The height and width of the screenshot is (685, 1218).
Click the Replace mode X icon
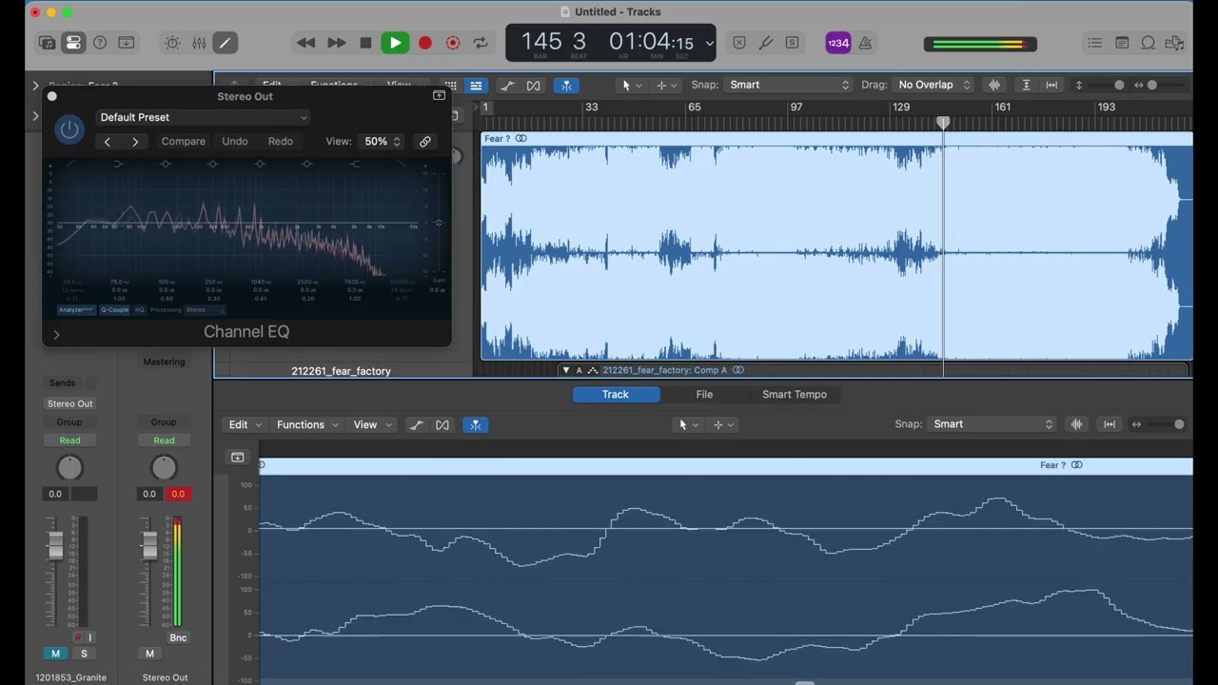[x=739, y=43]
